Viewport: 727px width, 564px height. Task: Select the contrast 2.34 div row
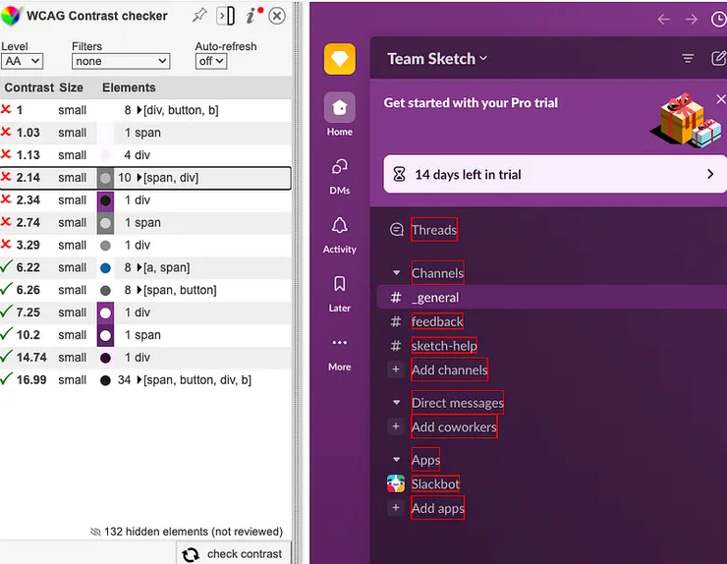[145, 200]
